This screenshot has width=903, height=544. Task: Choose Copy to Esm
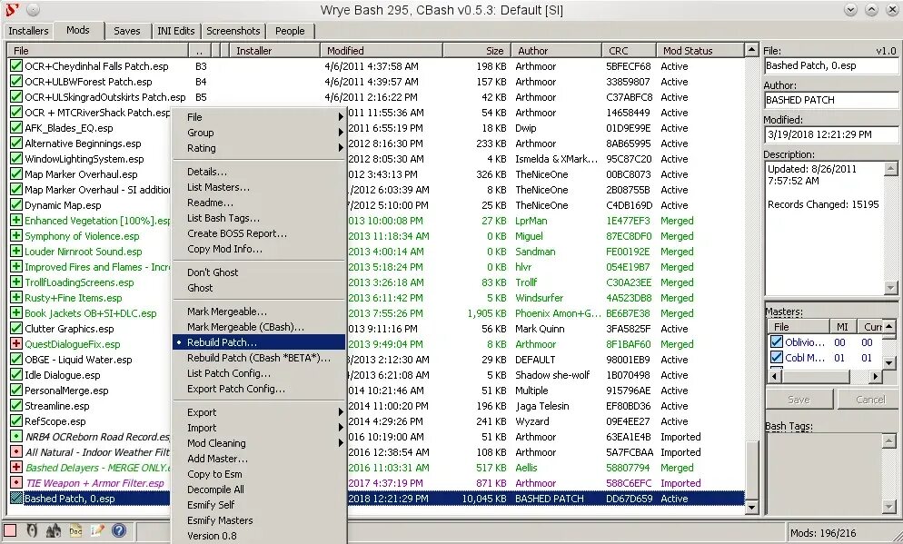point(259,474)
